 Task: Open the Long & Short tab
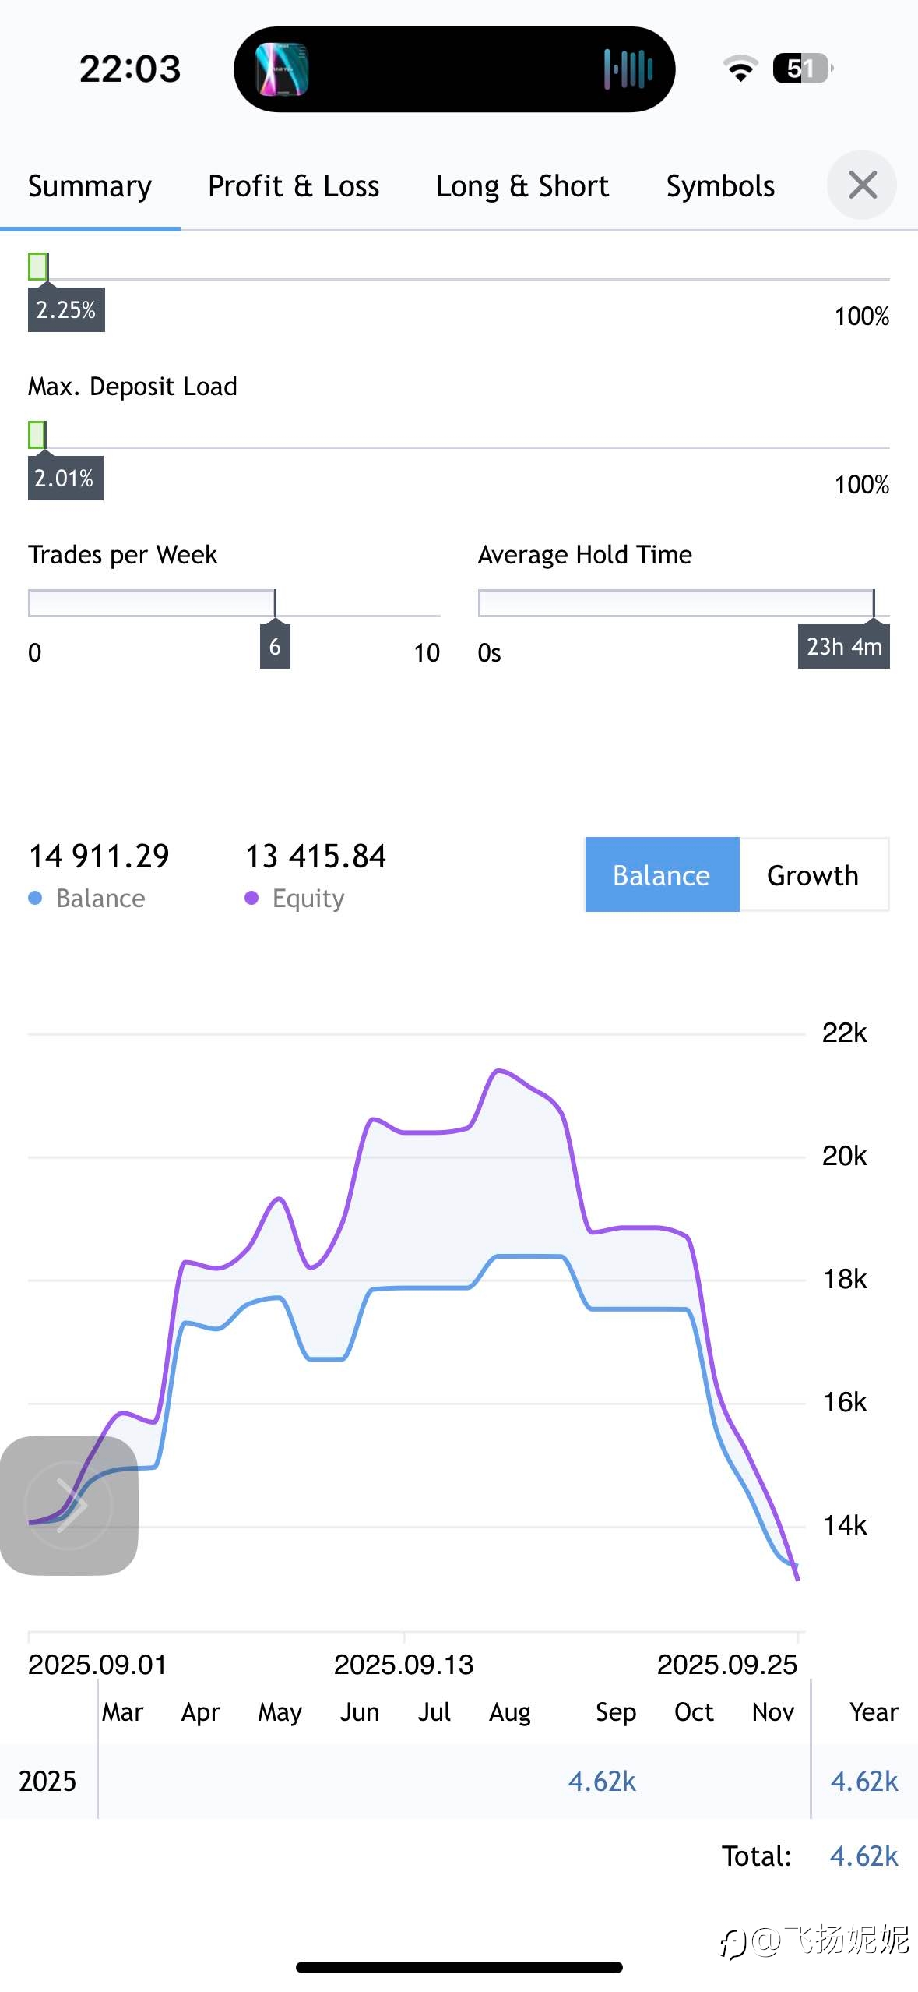(522, 186)
